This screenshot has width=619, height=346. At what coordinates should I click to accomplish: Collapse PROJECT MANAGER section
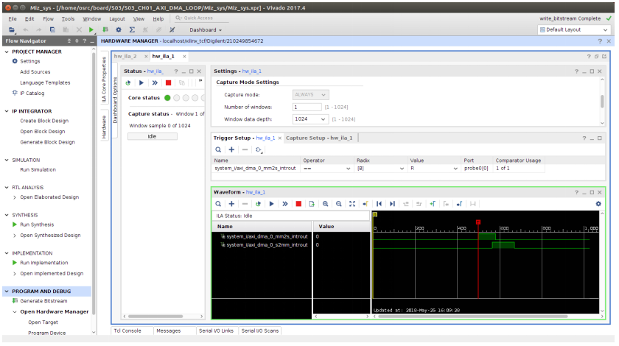7,52
